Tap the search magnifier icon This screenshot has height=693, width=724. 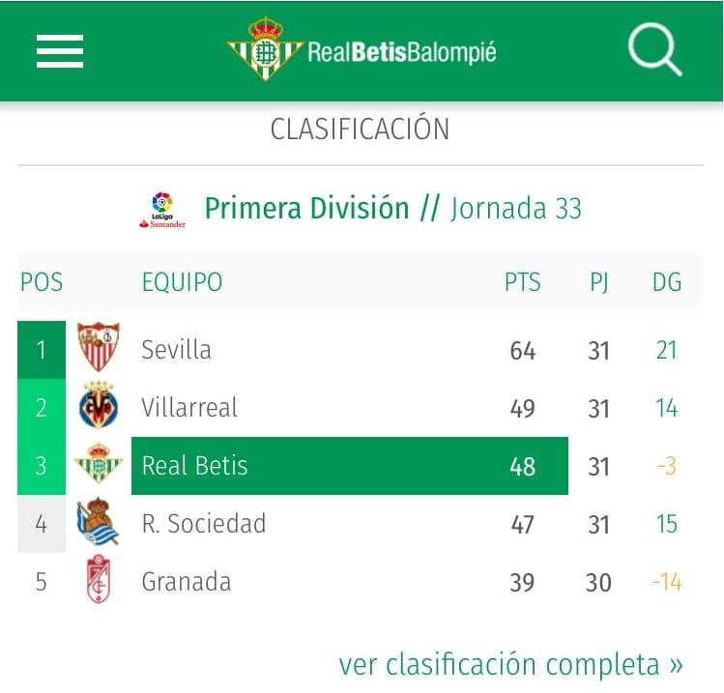(x=654, y=50)
